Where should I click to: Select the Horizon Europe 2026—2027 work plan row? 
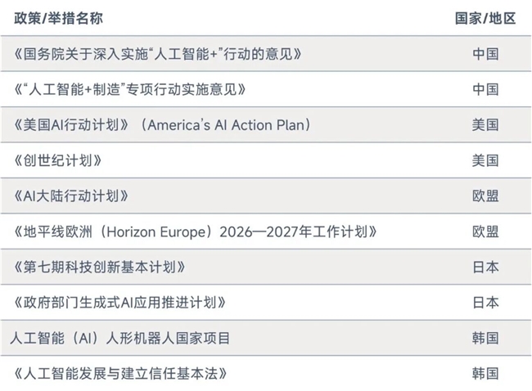coord(266,231)
